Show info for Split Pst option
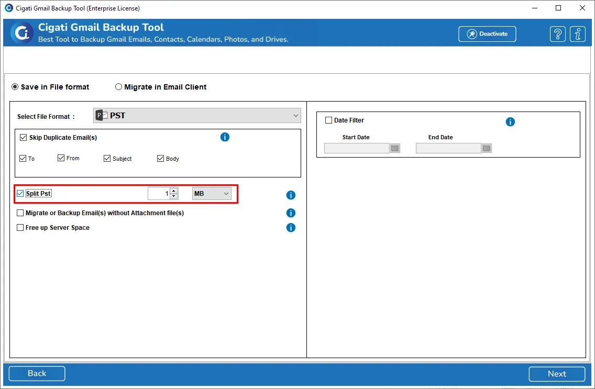The height and width of the screenshot is (389, 595). [291, 195]
